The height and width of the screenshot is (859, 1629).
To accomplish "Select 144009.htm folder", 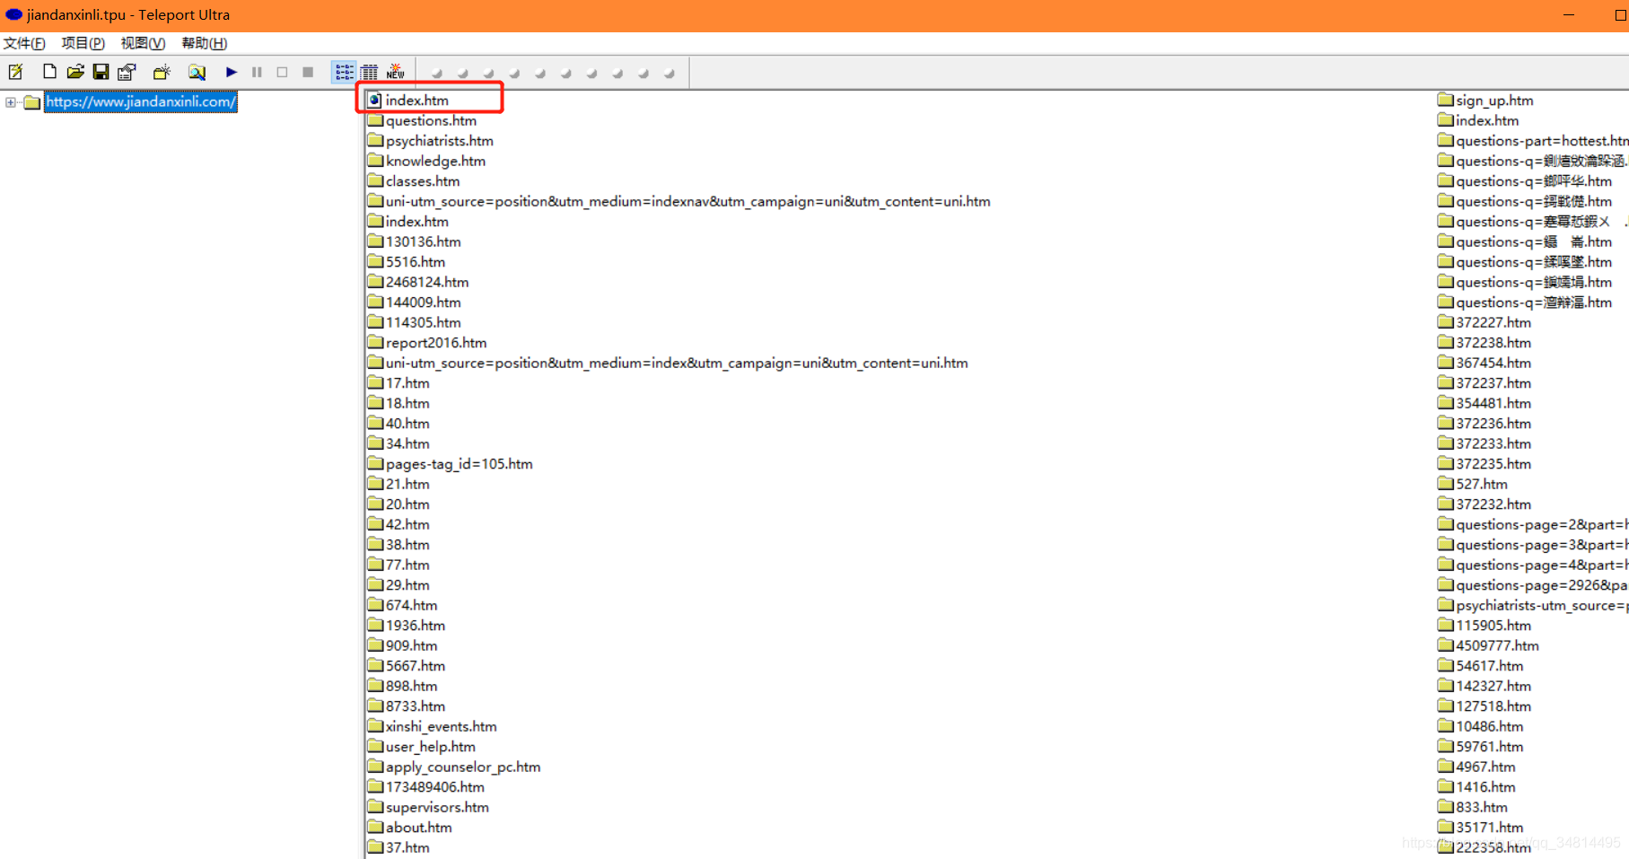I will click(x=424, y=302).
